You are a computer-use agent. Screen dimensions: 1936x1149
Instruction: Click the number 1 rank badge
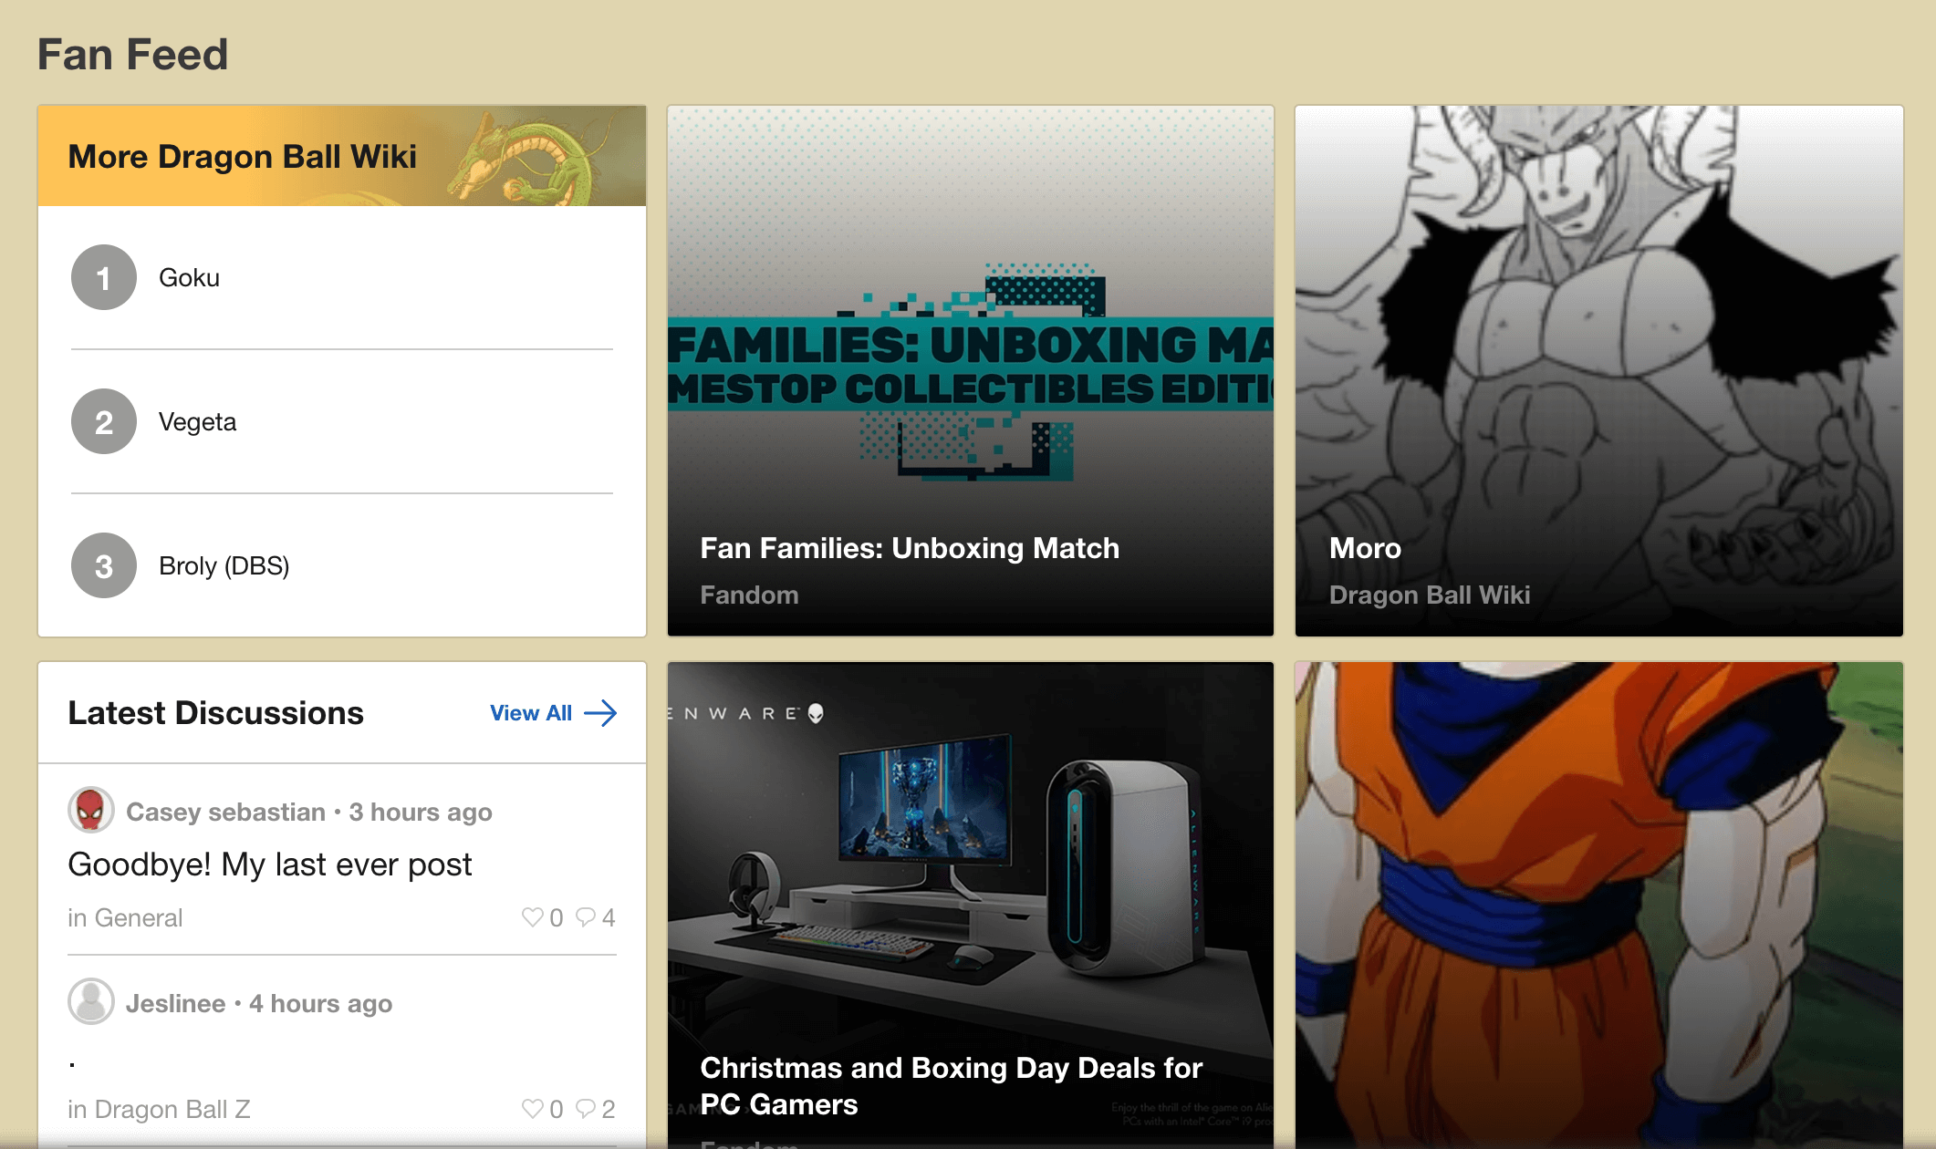(x=104, y=277)
